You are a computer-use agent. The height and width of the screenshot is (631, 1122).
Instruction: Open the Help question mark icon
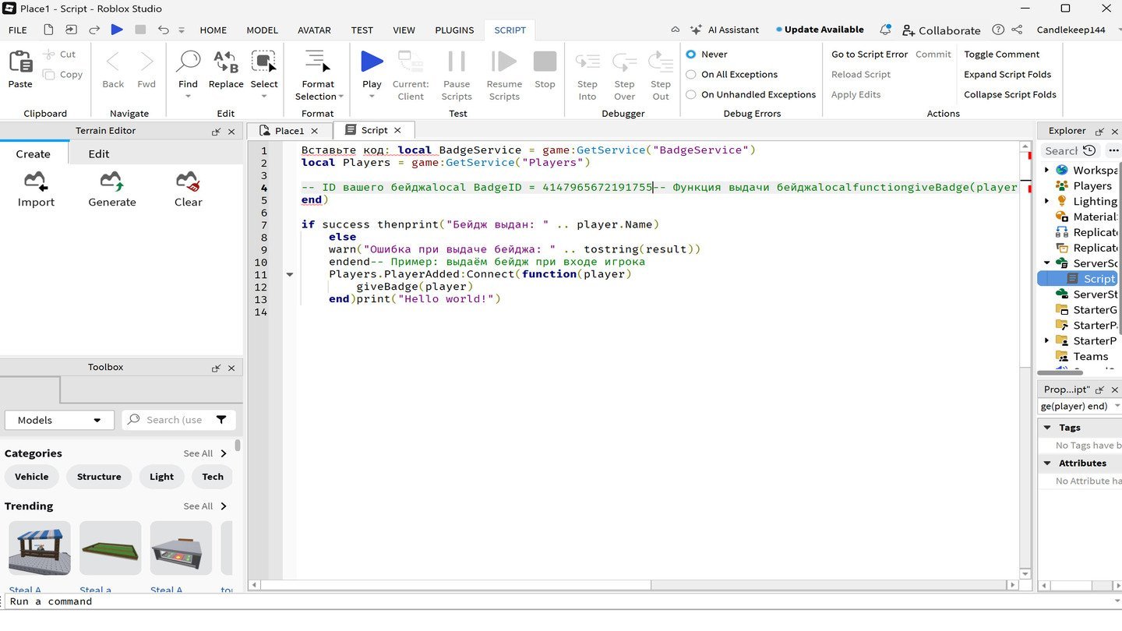(998, 30)
